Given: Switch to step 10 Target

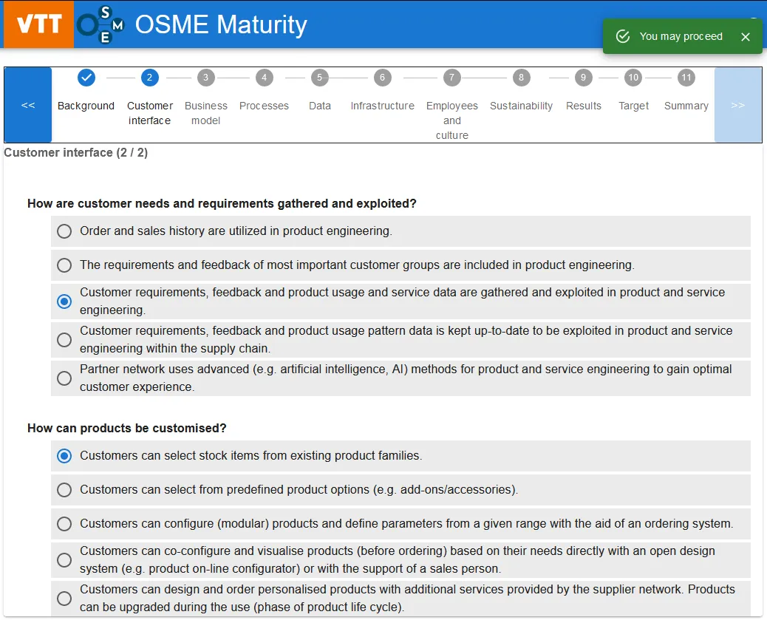Looking at the screenshot, I should (x=633, y=78).
